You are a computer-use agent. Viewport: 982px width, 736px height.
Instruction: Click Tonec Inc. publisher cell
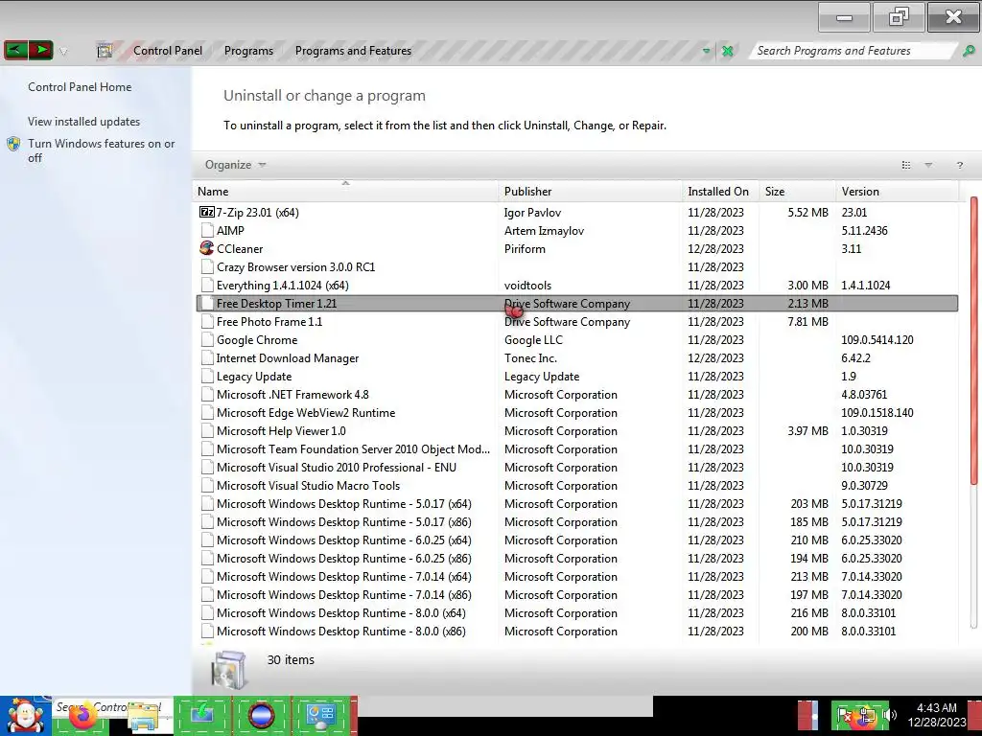pyautogui.click(x=530, y=358)
